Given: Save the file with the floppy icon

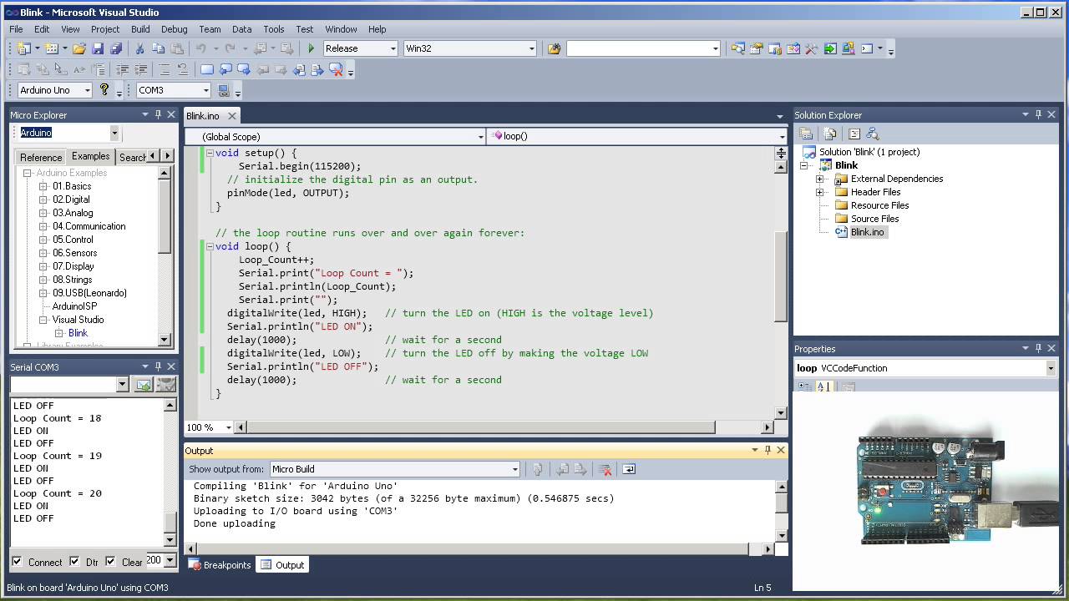Looking at the screenshot, I should pyautogui.click(x=98, y=48).
